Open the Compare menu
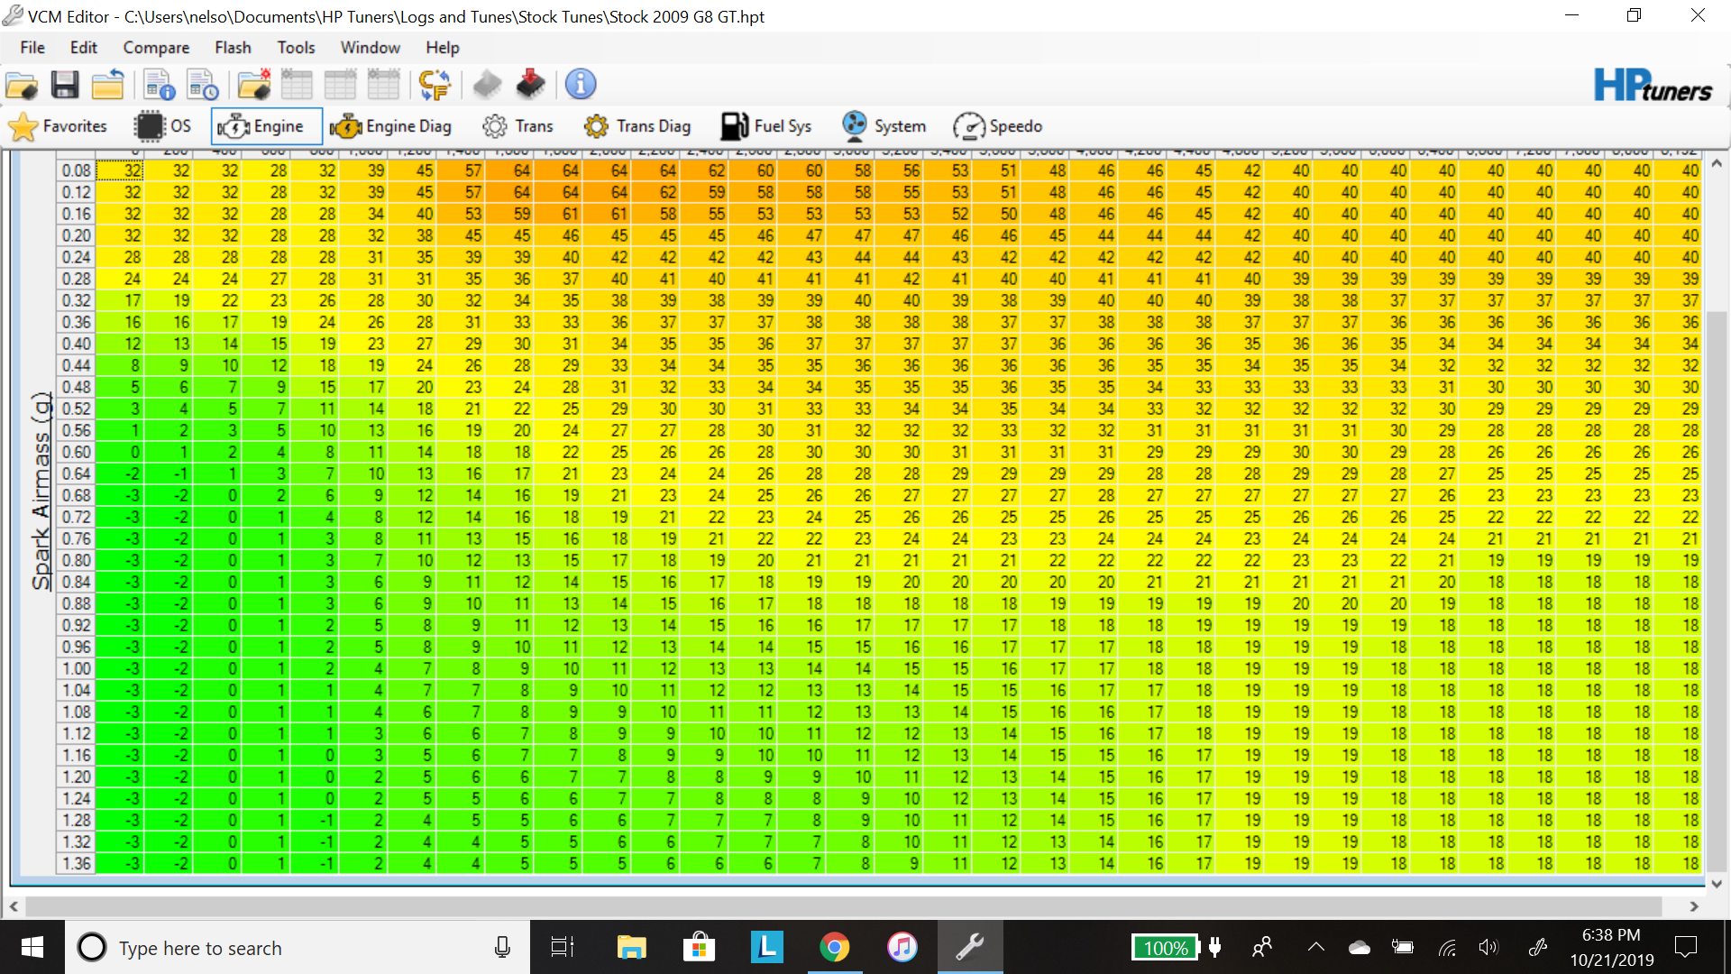 (x=155, y=47)
